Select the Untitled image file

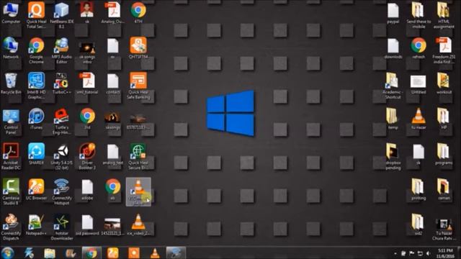pos(419,85)
